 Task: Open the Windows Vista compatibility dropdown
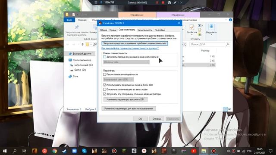pos(126,62)
